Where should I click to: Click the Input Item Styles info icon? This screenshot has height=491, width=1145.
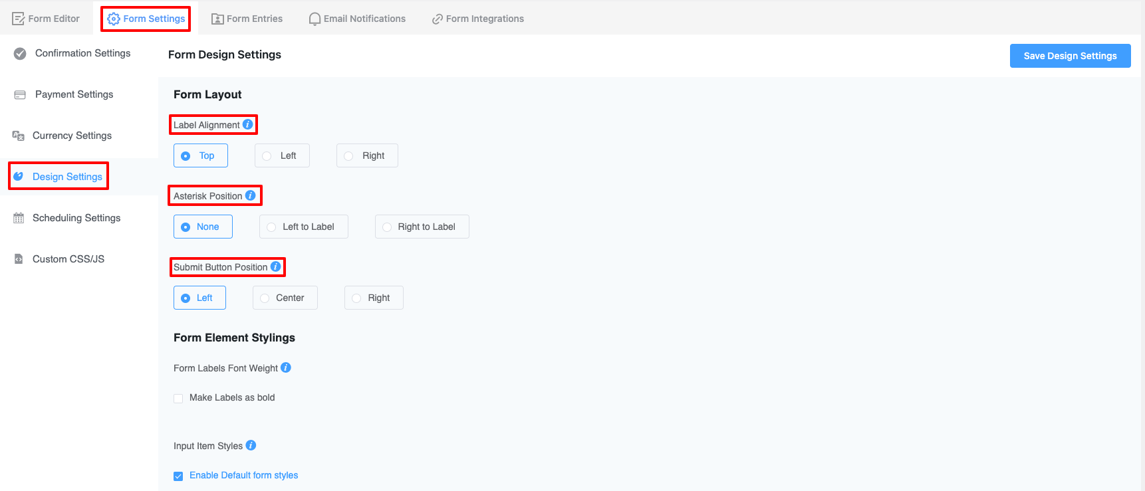[x=251, y=445]
